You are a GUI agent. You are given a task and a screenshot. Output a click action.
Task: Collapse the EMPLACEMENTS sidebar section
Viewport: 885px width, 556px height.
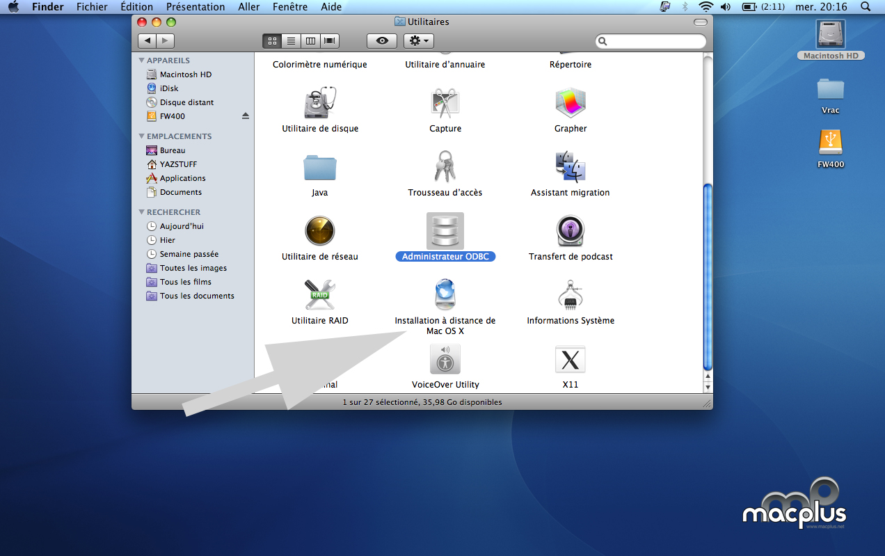pyautogui.click(x=142, y=136)
